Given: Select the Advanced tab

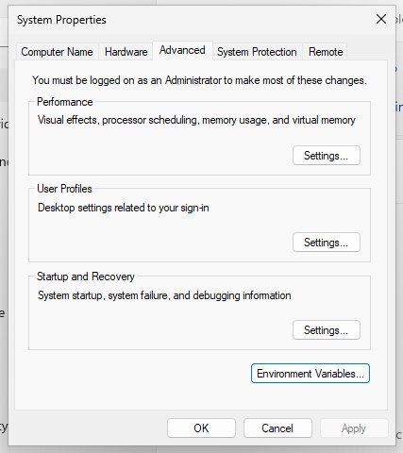Looking at the screenshot, I should 182,50.
